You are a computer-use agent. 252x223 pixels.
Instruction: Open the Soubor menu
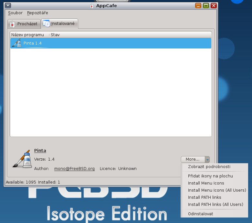[x=15, y=13]
